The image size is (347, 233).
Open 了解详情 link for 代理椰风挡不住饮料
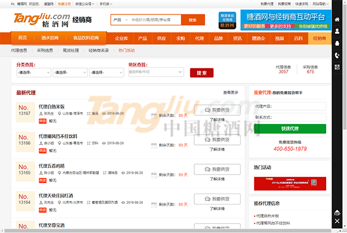(x=217, y=150)
